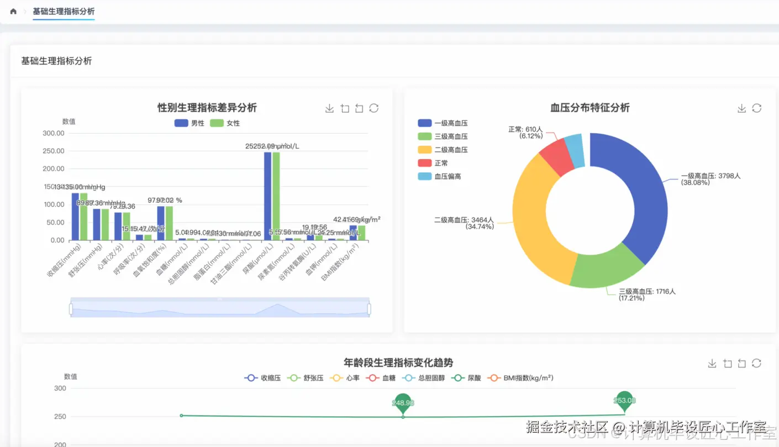Click the 248.98 pin marker on the line chart
Screen dimensions: 779x447
(x=403, y=403)
